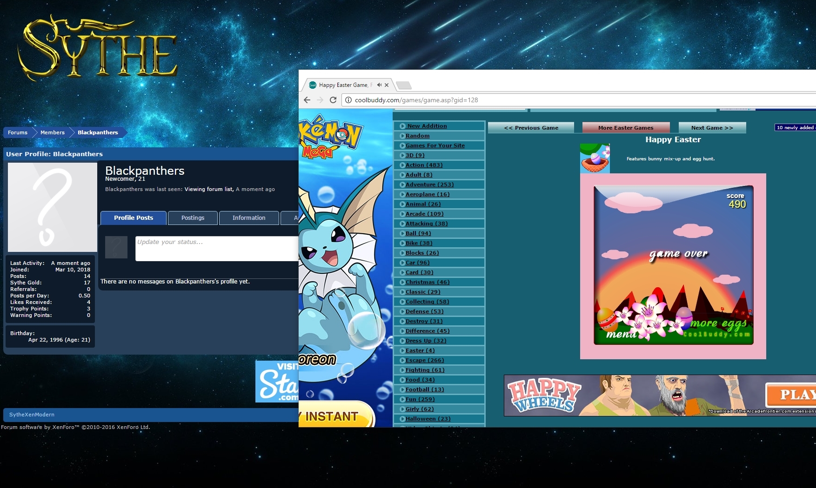
Task: Click the browser forward arrow
Action: 320,100
